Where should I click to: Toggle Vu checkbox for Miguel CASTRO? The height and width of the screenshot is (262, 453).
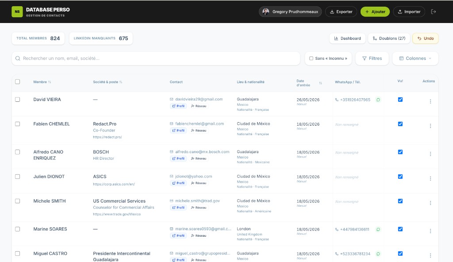(400, 253)
